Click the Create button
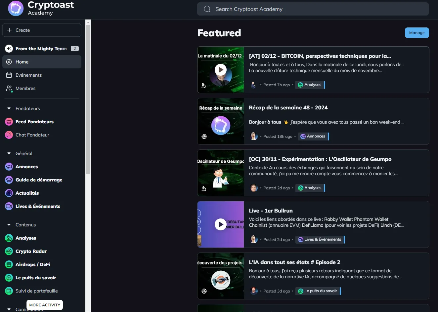Image resolution: width=438 pixels, height=312 pixels. (42, 30)
